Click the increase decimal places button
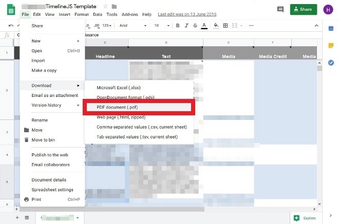The image size is (339, 224). (x=97, y=26)
